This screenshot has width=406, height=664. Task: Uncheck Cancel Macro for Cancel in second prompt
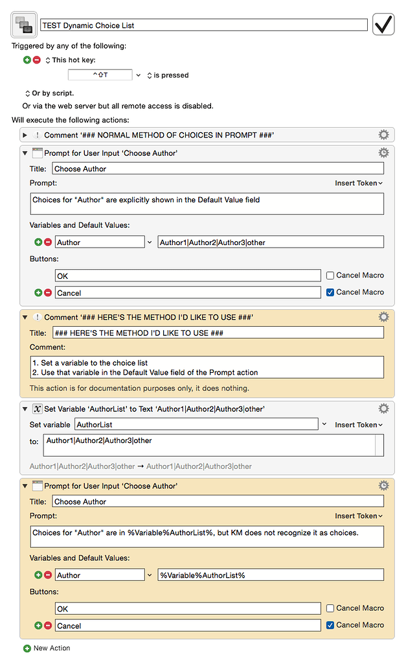point(330,625)
